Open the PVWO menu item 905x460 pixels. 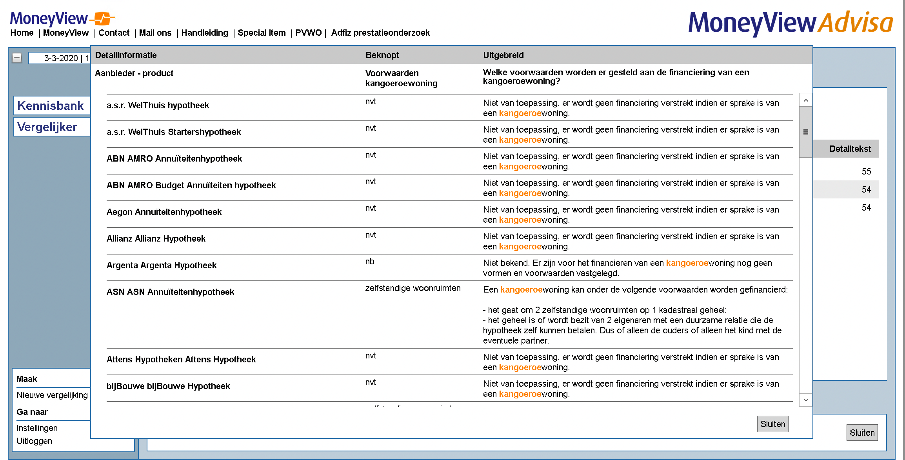click(x=308, y=33)
